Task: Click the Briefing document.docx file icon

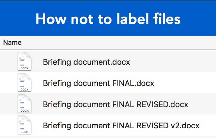Action: pos(24,61)
